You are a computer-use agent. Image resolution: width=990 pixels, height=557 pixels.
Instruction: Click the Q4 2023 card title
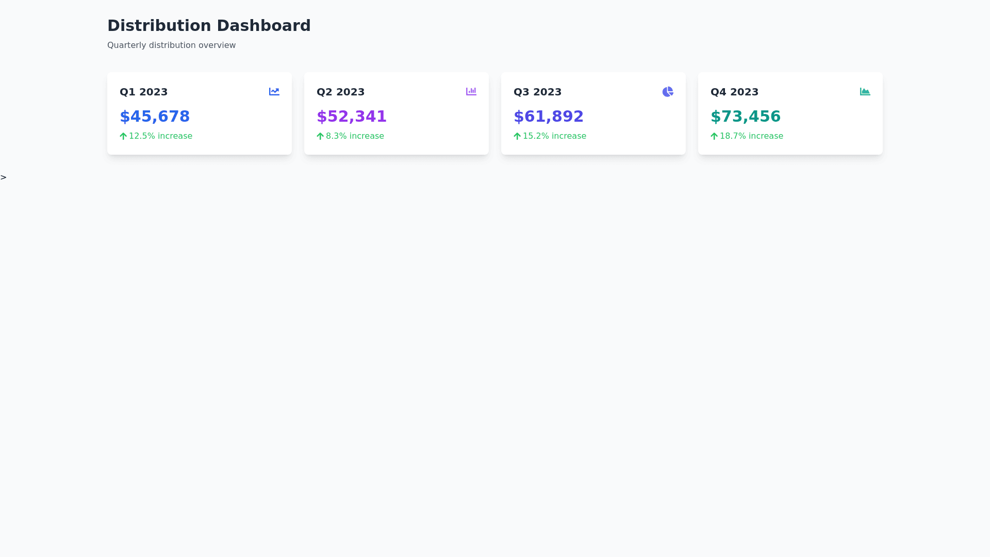coord(734,92)
